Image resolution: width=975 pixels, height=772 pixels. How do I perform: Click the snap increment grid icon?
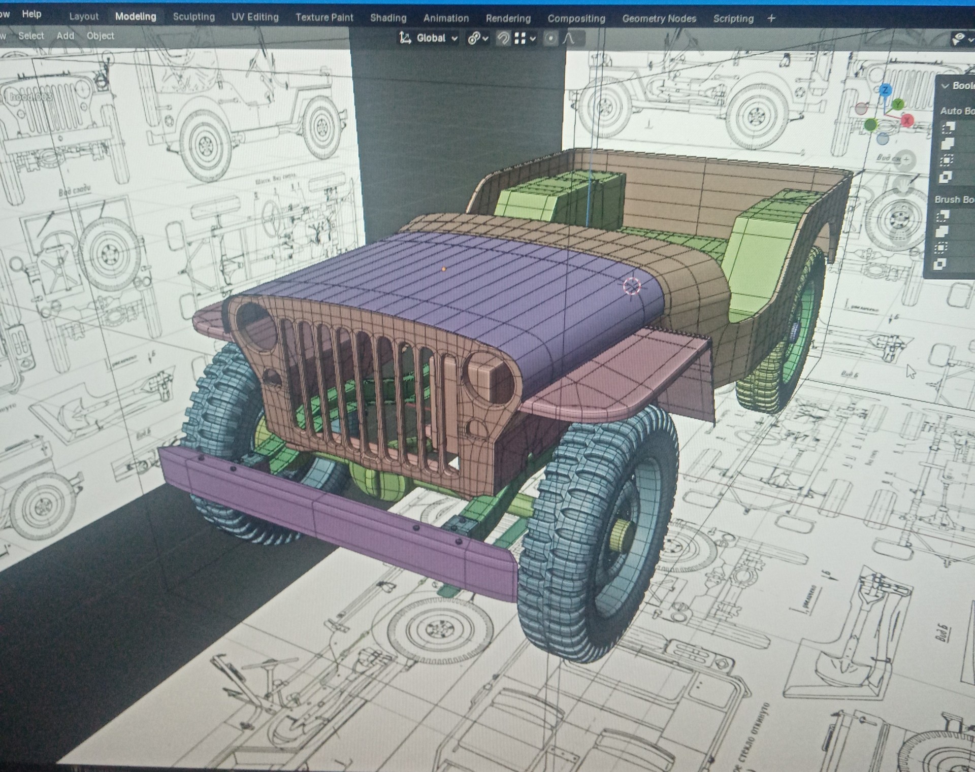[520, 39]
